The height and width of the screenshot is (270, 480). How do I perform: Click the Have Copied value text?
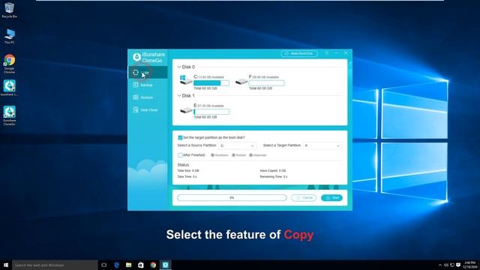pyautogui.click(x=273, y=170)
